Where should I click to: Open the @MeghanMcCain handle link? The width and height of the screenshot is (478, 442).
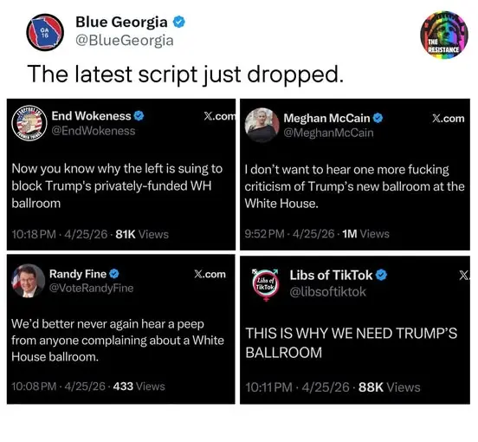(328, 133)
